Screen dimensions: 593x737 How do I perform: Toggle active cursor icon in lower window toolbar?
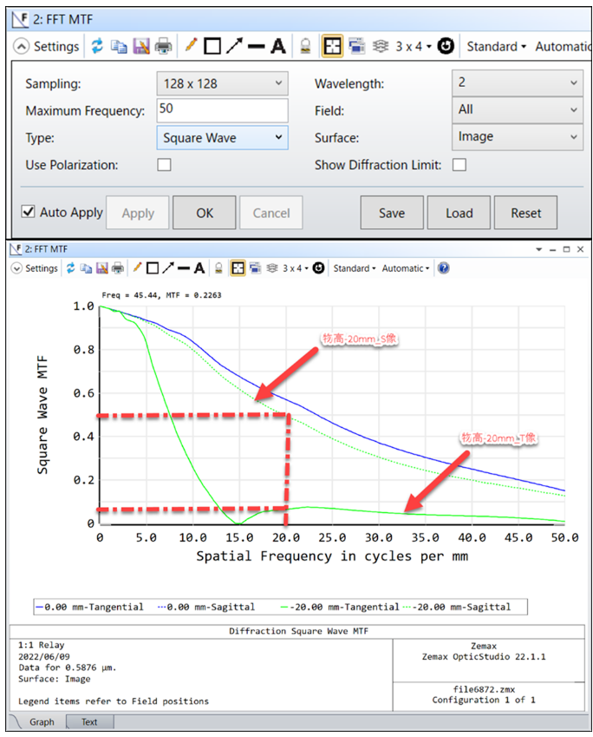point(238,268)
